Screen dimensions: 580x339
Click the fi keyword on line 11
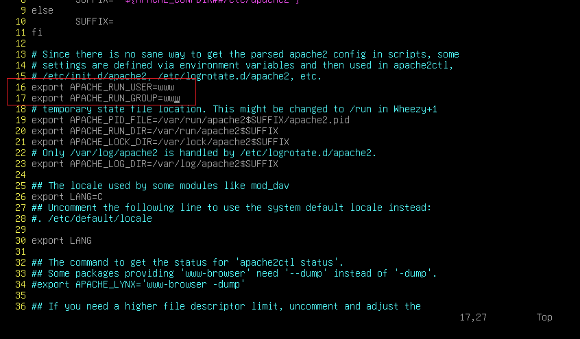(36, 33)
